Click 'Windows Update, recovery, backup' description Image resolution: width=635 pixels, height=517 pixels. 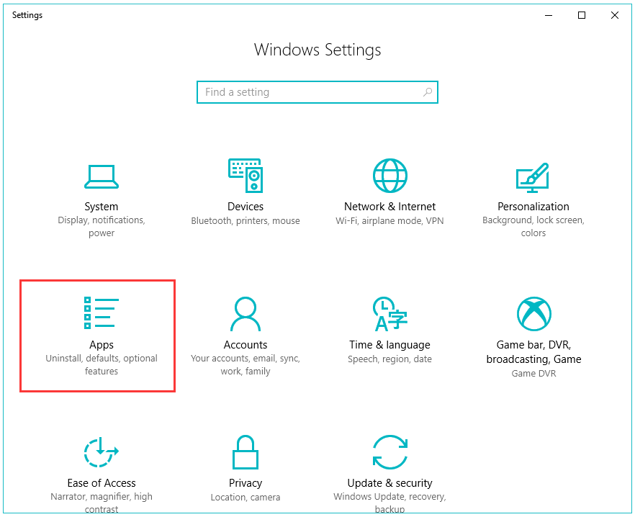tap(389, 503)
